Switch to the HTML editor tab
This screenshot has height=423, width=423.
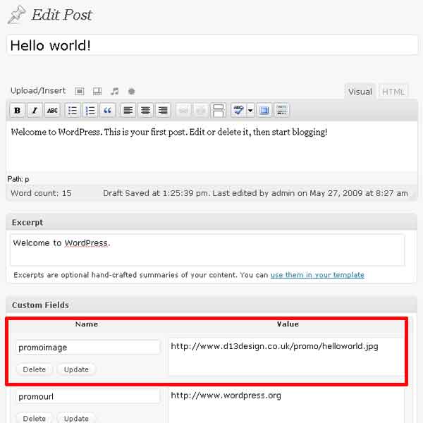point(393,92)
